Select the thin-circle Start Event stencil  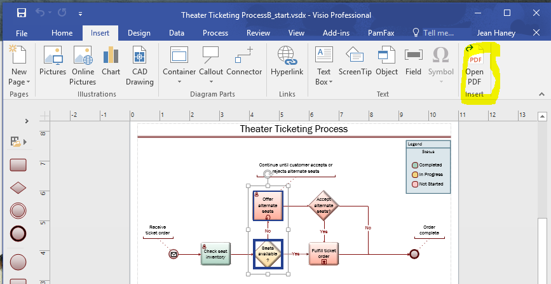pos(18,262)
